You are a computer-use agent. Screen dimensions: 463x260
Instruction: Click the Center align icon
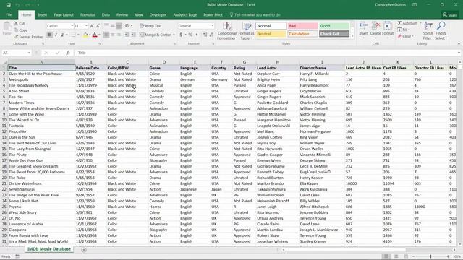tap(113, 35)
